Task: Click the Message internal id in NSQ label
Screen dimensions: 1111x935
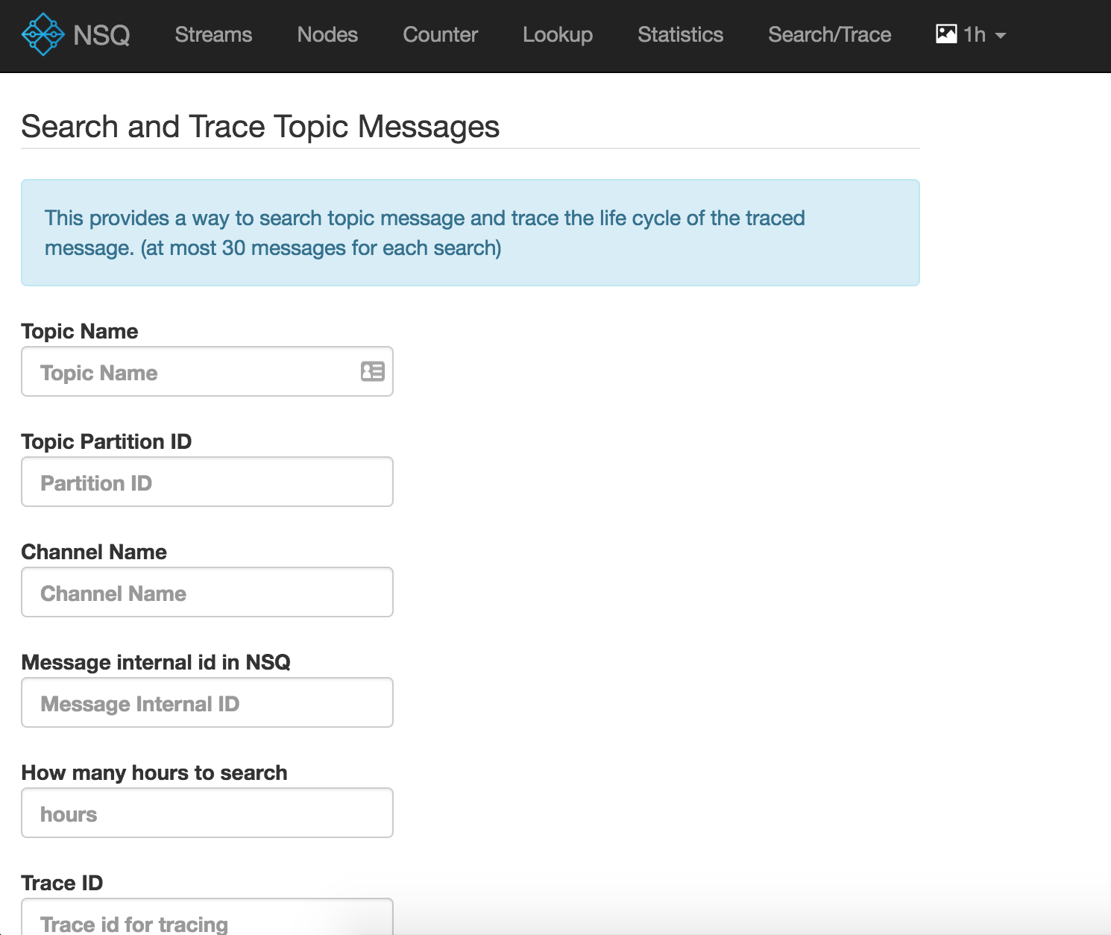Action: pos(156,662)
